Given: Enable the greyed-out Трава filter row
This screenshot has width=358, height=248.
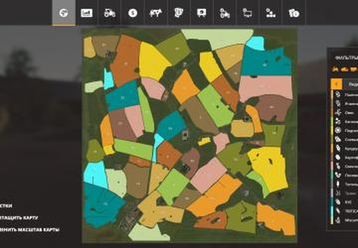Looking at the screenshot, I should [347, 193].
